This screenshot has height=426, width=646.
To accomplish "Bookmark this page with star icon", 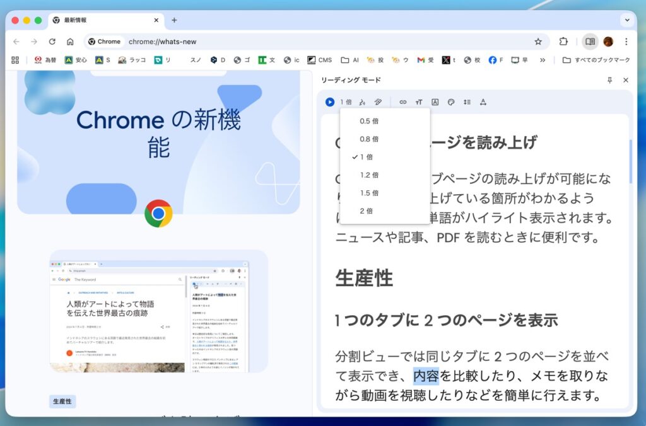I will [538, 42].
